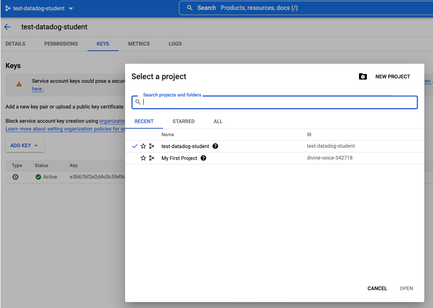
Task: Click the NEW PROJECT folder icon
Action: tap(363, 77)
